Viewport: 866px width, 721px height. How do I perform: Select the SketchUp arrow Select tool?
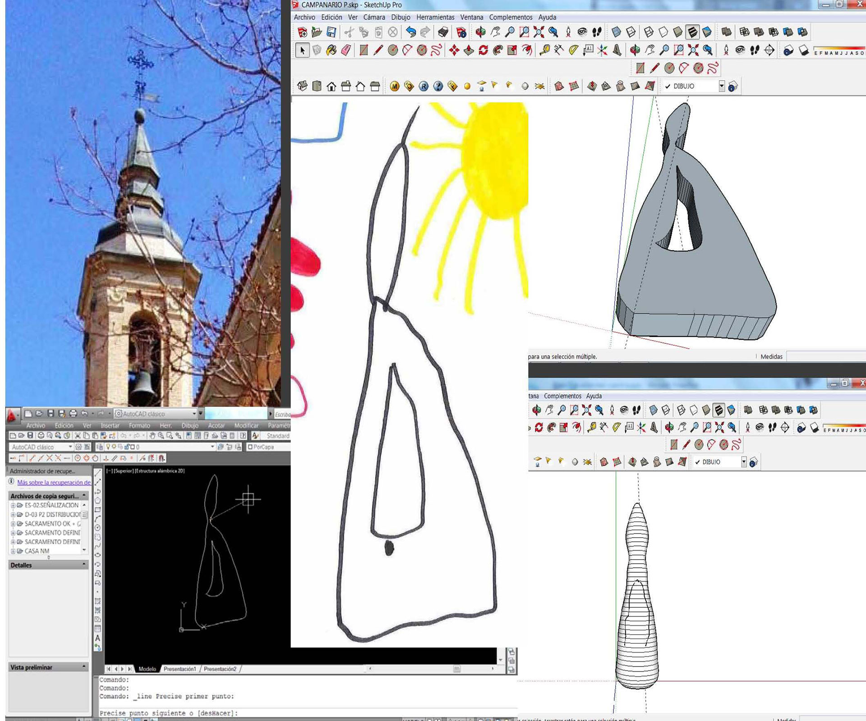click(303, 50)
